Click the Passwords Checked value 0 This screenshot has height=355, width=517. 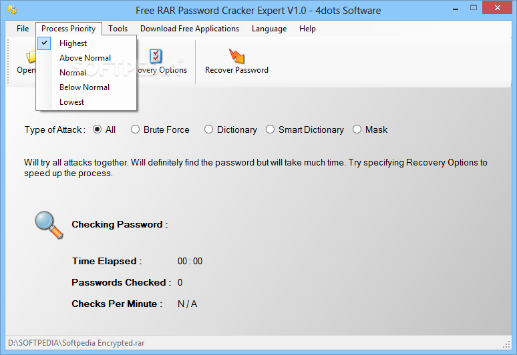(x=180, y=282)
